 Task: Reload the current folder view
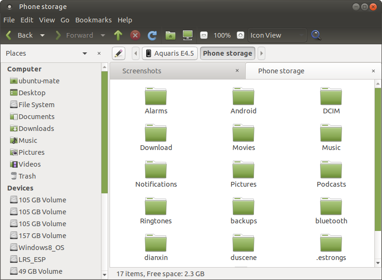152,35
